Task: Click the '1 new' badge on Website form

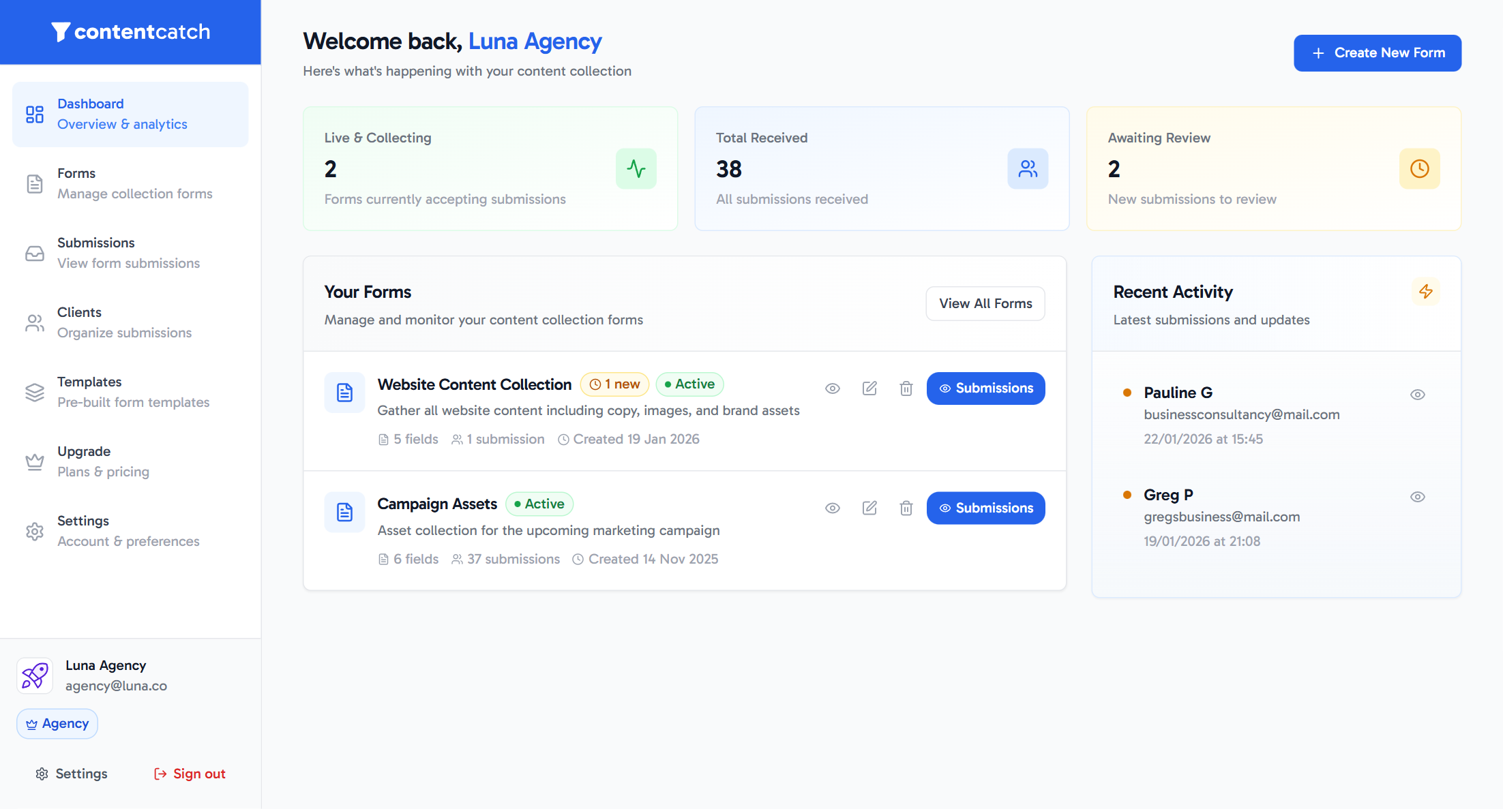Action: [x=614, y=384]
